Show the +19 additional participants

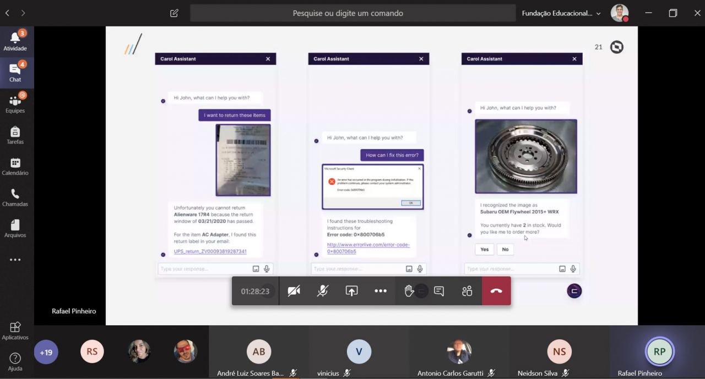click(x=46, y=352)
